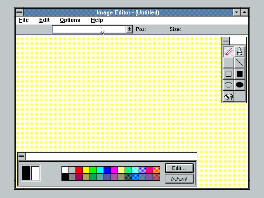Pick the pale yellow dithered swatch
Viewport: 264px width, 198px height.
tap(121, 170)
